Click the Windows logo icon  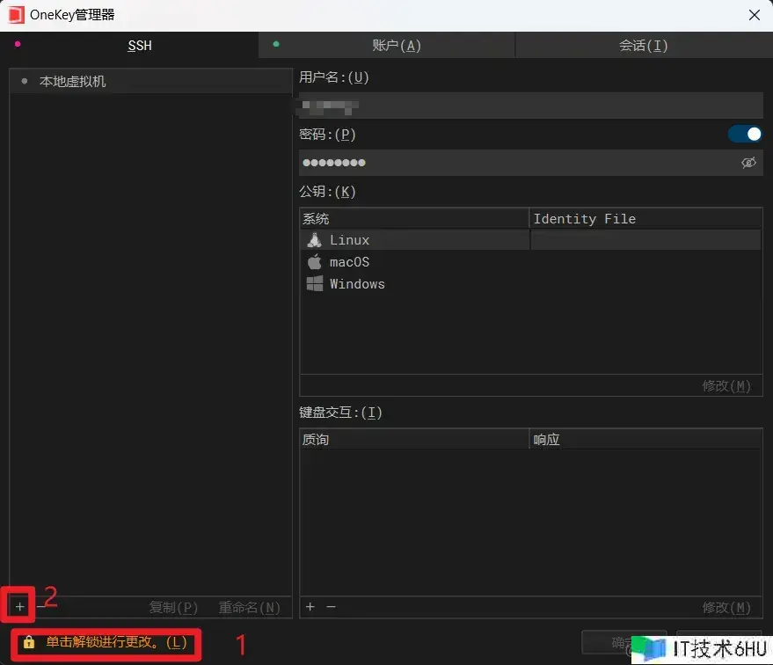[314, 284]
